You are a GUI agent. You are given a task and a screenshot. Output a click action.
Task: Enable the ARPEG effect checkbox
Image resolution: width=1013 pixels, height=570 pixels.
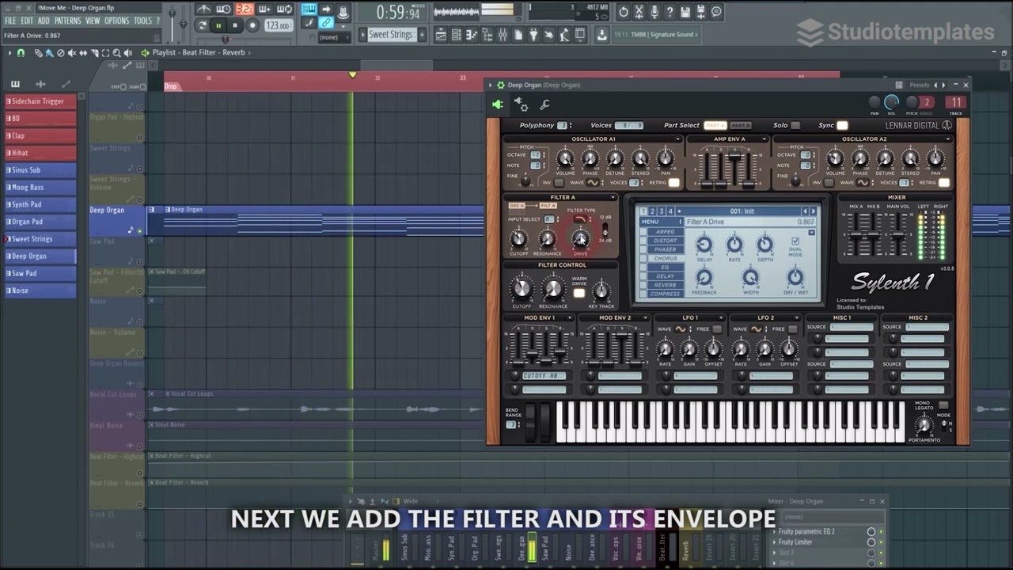point(643,232)
